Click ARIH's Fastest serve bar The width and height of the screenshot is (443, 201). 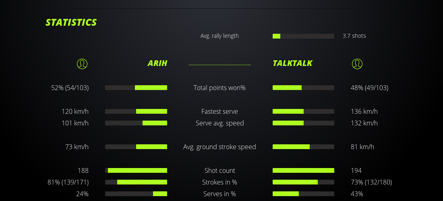[136, 111]
